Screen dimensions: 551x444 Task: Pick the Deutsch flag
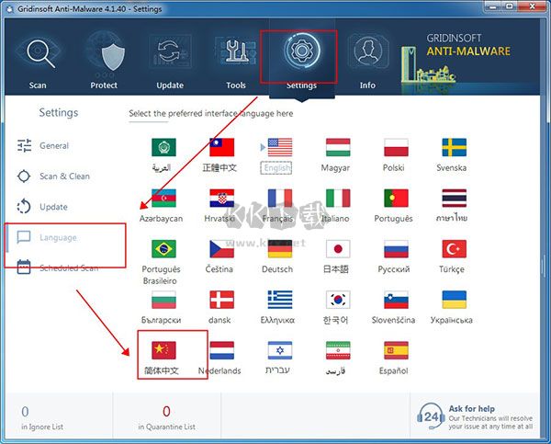(x=280, y=249)
